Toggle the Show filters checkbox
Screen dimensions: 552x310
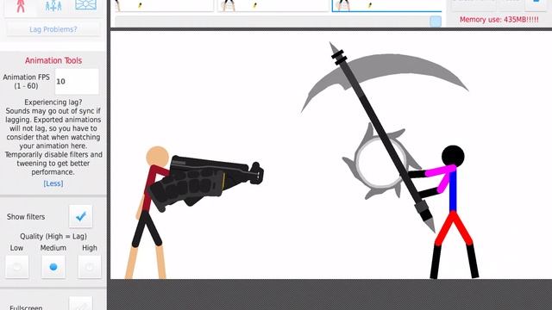click(80, 216)
